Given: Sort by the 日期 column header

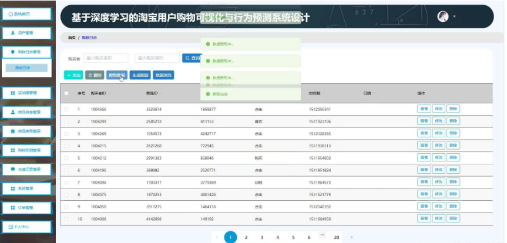Looking at the screenshot, I should coord(367,93).
